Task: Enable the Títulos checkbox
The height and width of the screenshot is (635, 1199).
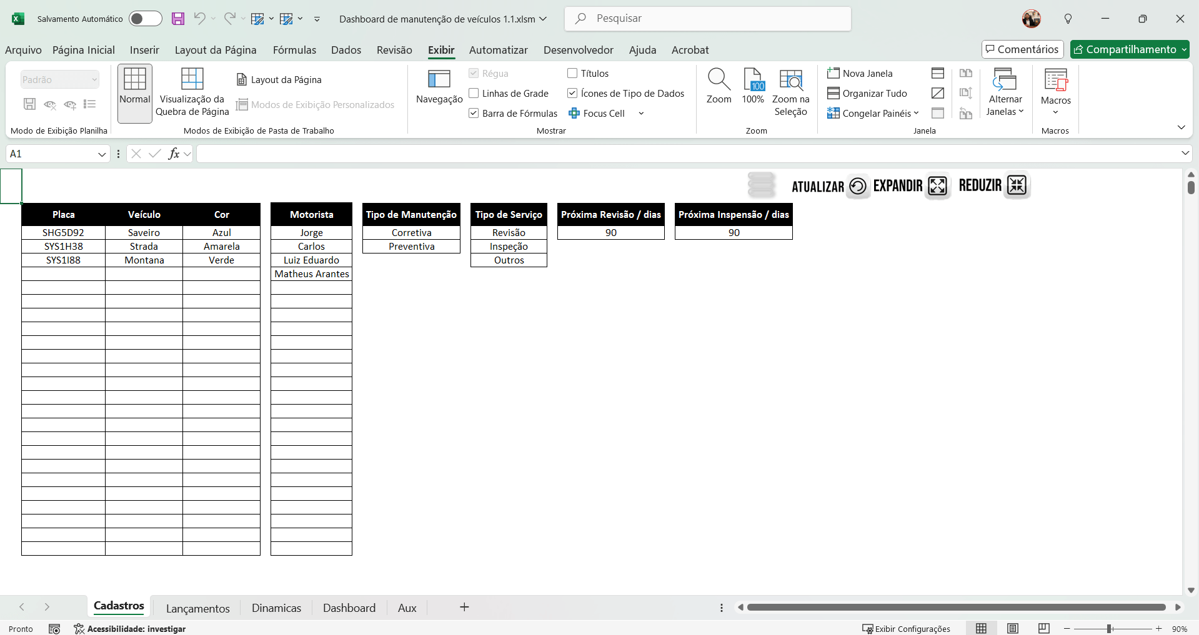Action: tap(572, 74)
